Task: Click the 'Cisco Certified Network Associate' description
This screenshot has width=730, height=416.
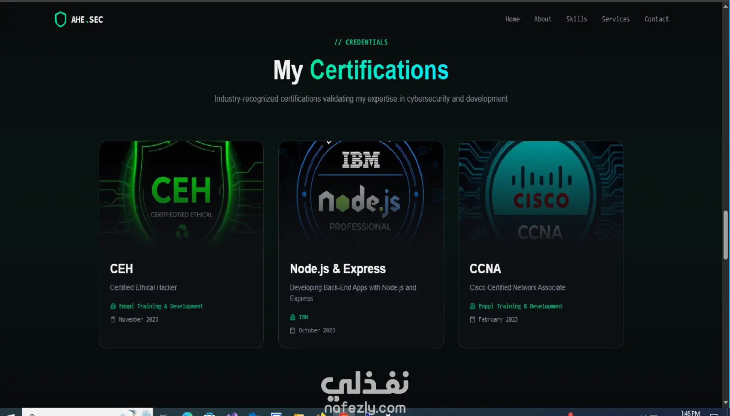Action: (x=517, y=288)
